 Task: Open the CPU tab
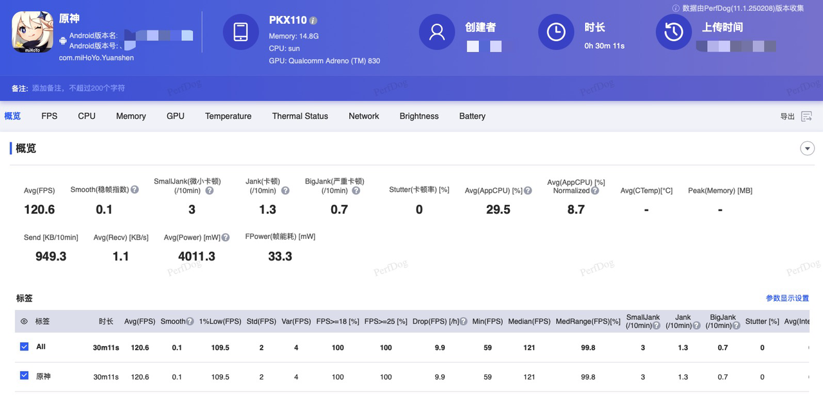click(87, 116)
